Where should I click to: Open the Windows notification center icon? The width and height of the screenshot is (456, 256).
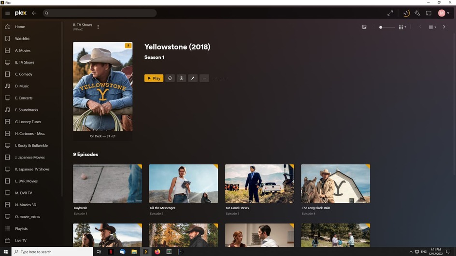point(448,252)
